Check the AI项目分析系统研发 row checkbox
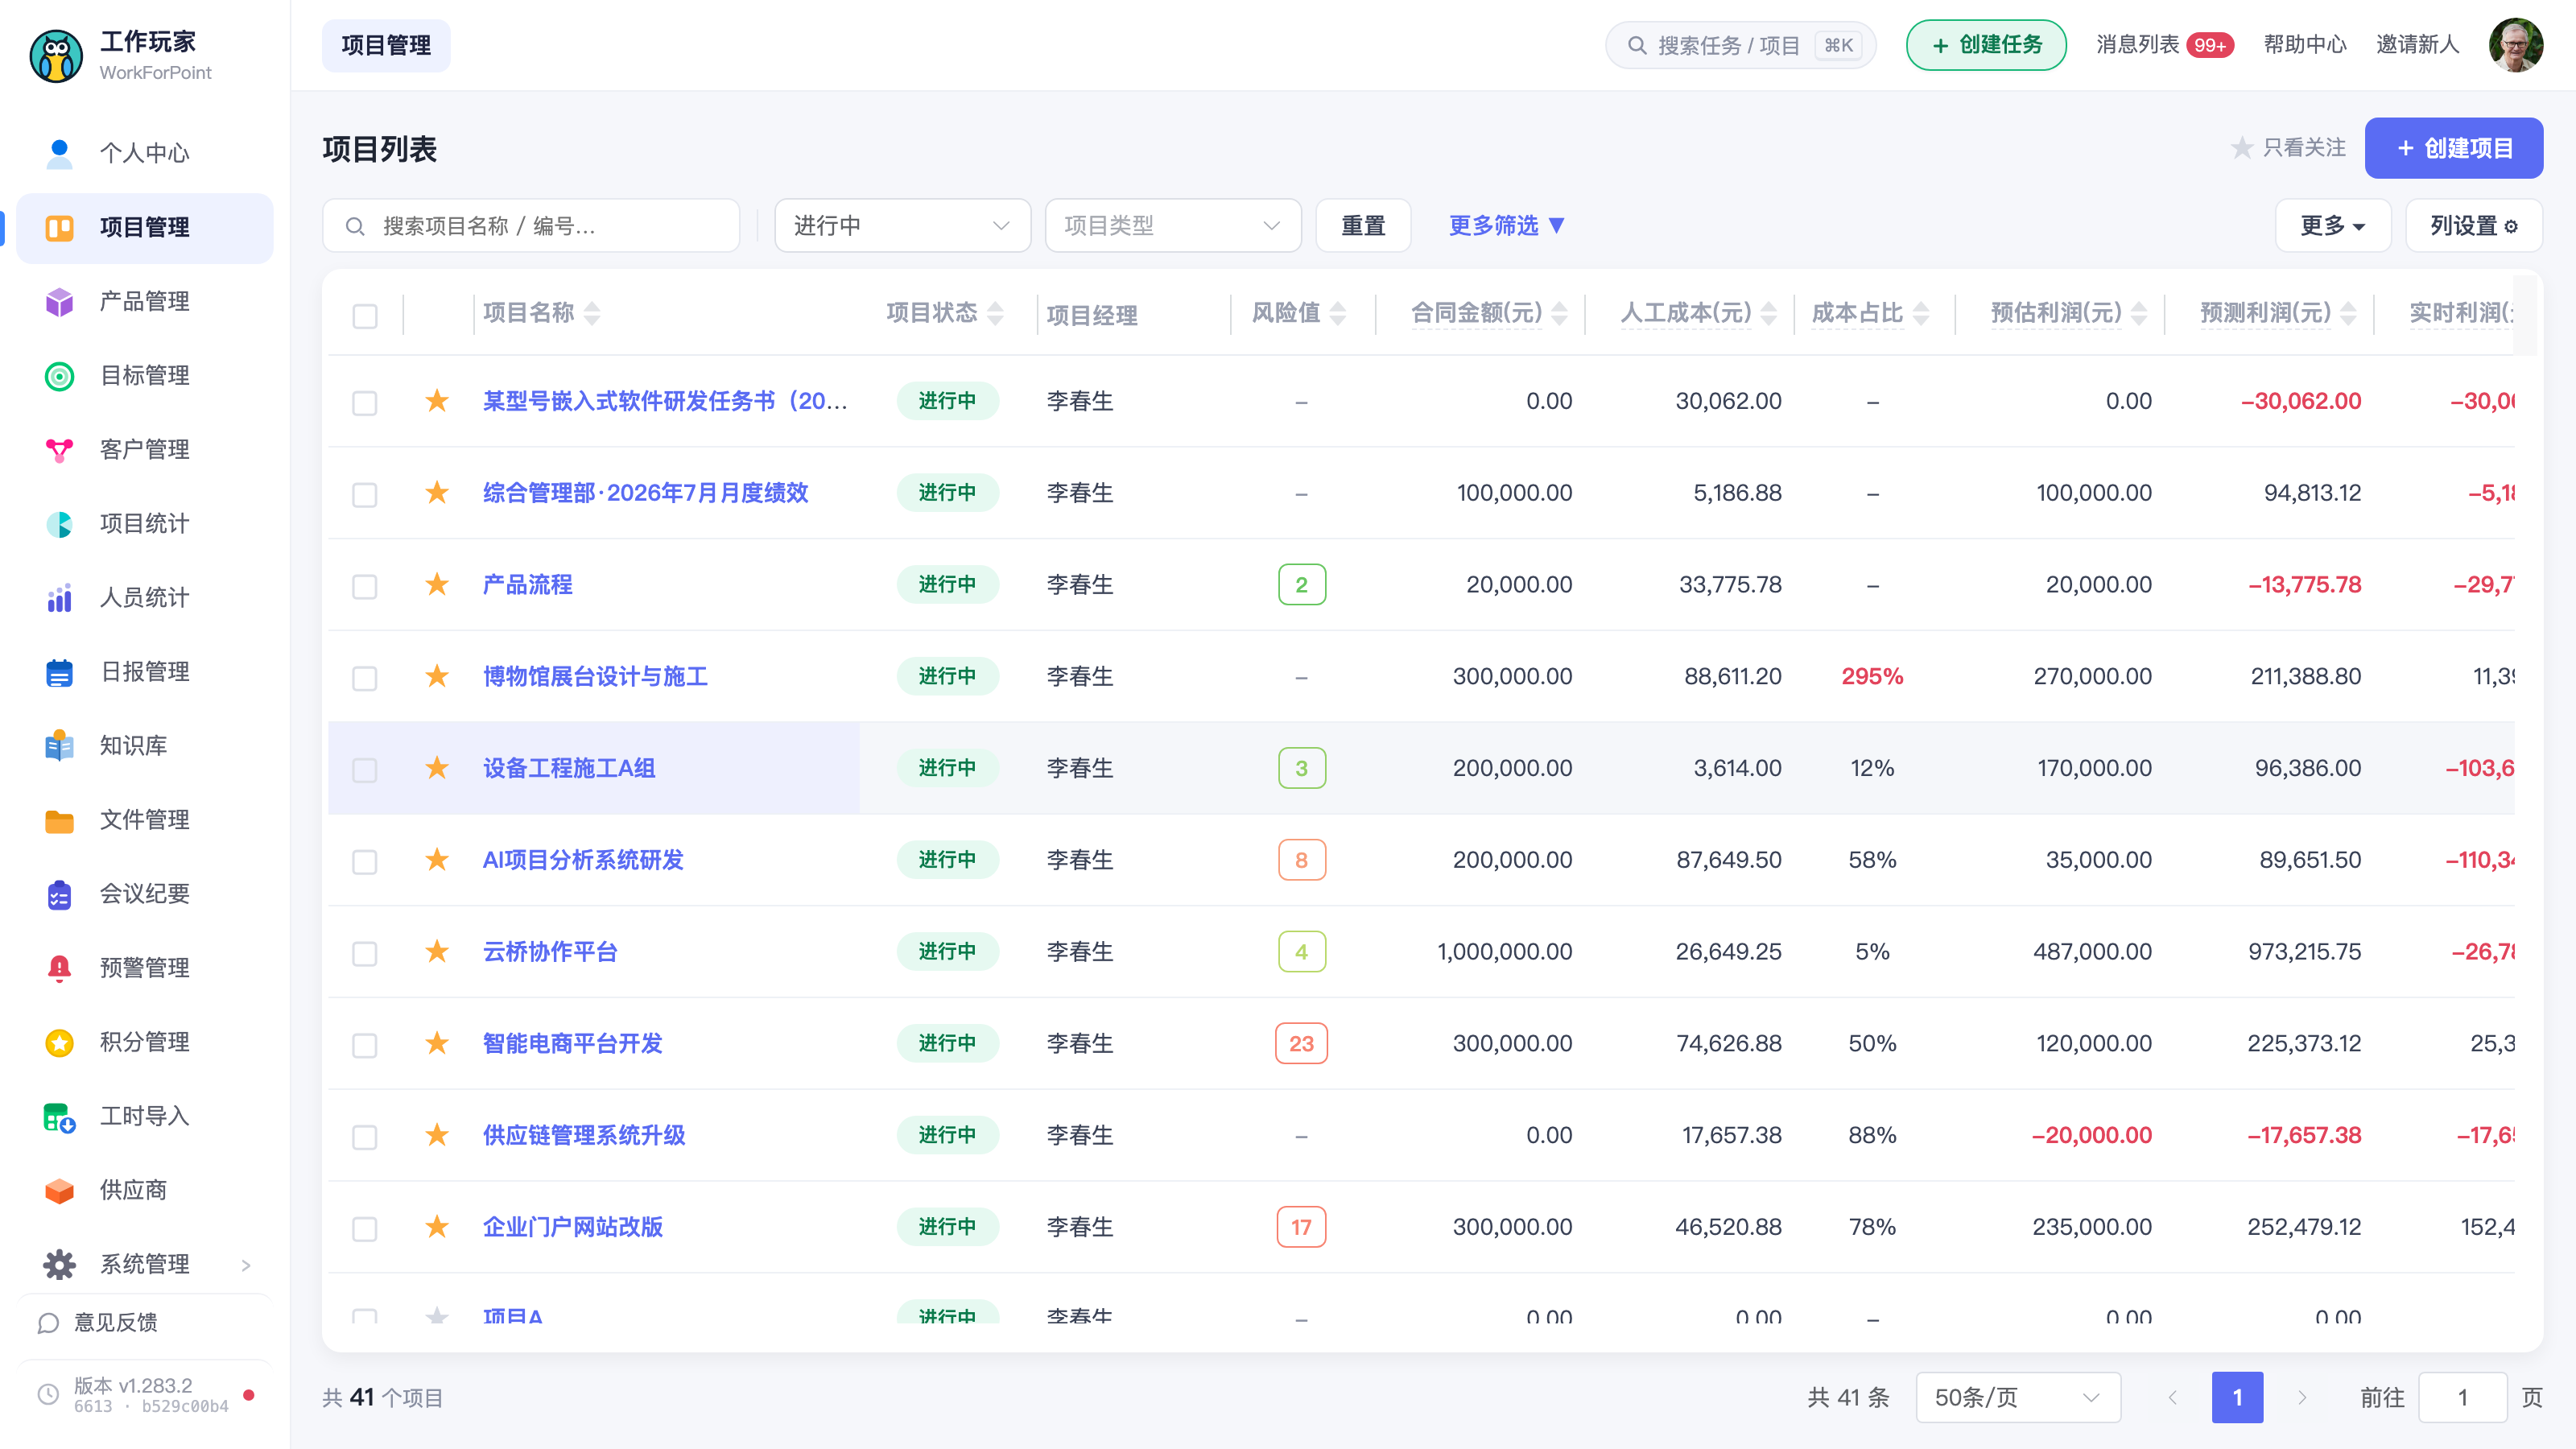This screenshot has width=2576, height=1449. (365, 861)
